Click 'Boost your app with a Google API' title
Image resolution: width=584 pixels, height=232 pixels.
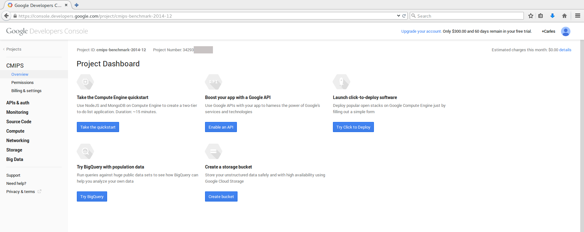click(x=238, y=97)
